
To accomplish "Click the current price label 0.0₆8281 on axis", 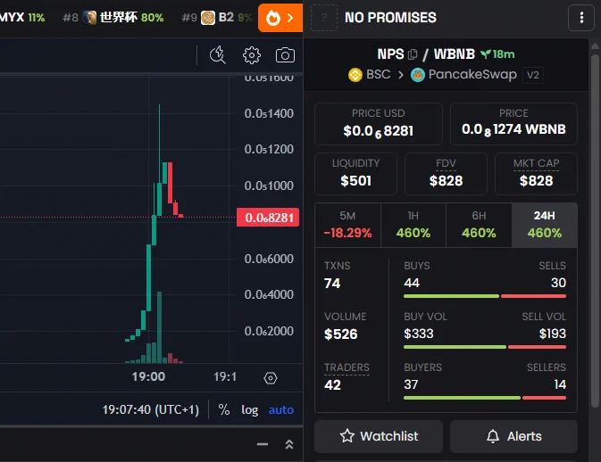I will click(x=268, y=218).
